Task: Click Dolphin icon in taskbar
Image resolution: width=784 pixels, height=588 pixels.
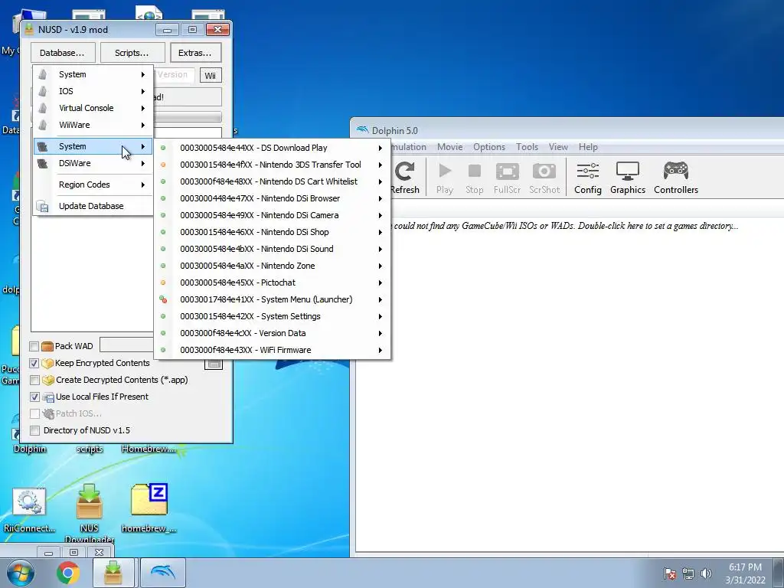Action: 163,573
